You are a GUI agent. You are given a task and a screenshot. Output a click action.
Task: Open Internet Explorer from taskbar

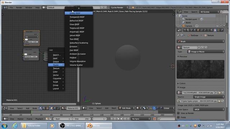[15, 125]
